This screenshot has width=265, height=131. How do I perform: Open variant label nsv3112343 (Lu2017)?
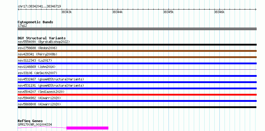click(35, 60)
